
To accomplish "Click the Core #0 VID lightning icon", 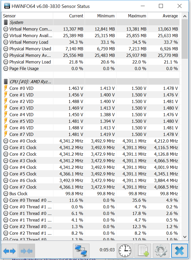I will tap(6, 88).
